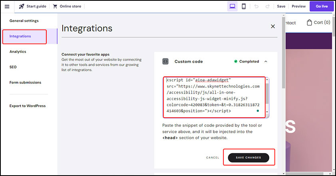Screen dimensions: 336x176
Task: Click the textarea scroll up arrow
Action: point(267,80)
